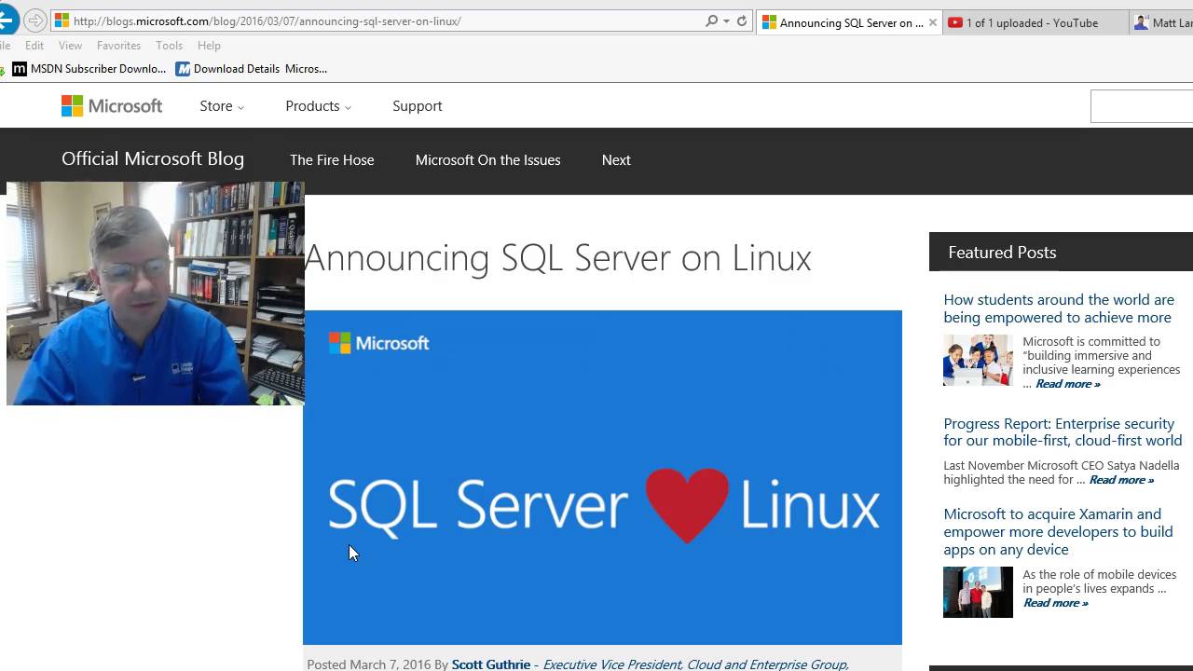Select the Announcing SQL Server on... tab
Viewport: 1193px width, 671px height.
click(850, 23)
